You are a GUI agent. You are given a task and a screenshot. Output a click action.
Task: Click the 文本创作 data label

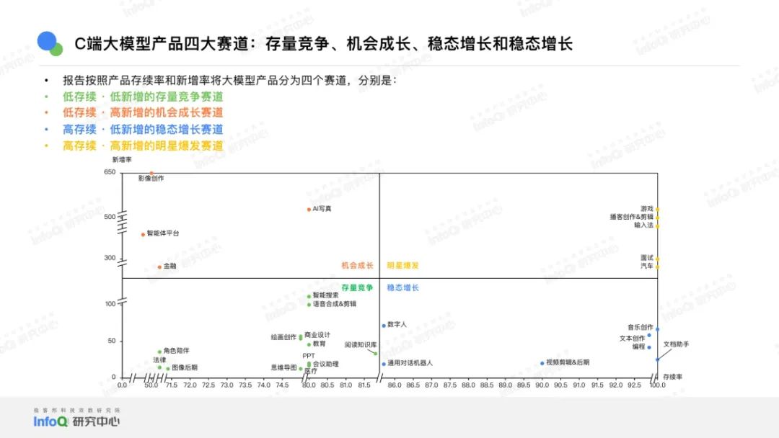tap(632, 339)
